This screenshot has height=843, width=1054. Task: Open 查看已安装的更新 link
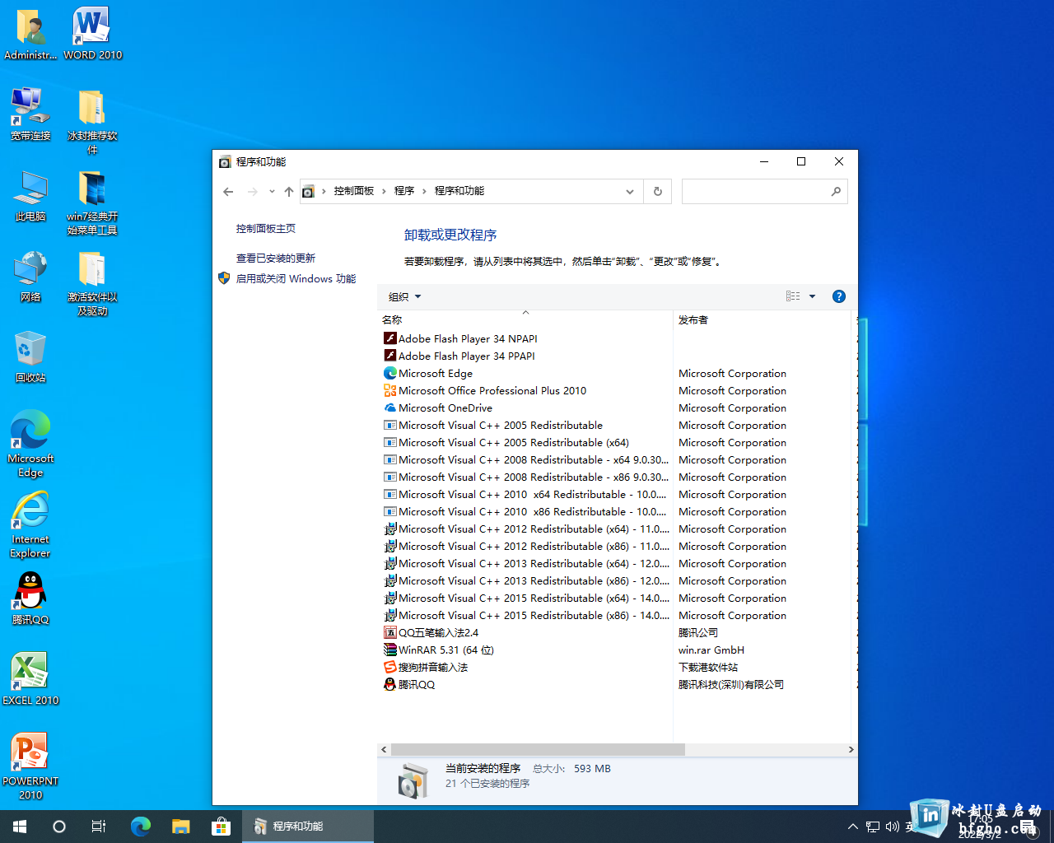[x=276, y=258]
